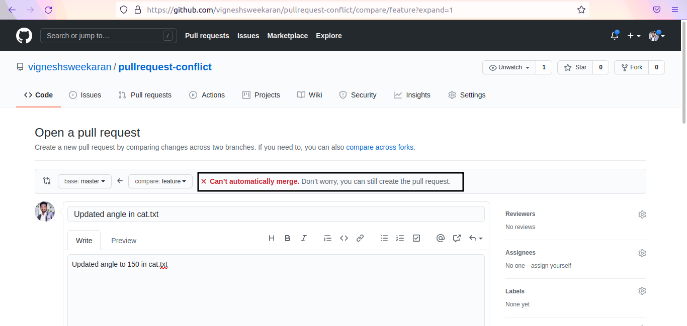The image size is (687, 326).
Task: Apply italic formatting in editor toolbar
Action: [304, 239]
